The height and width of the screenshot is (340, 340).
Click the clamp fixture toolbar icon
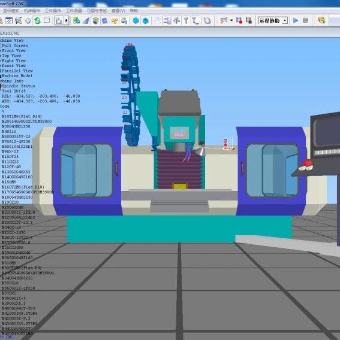click(x=167, y=20)
